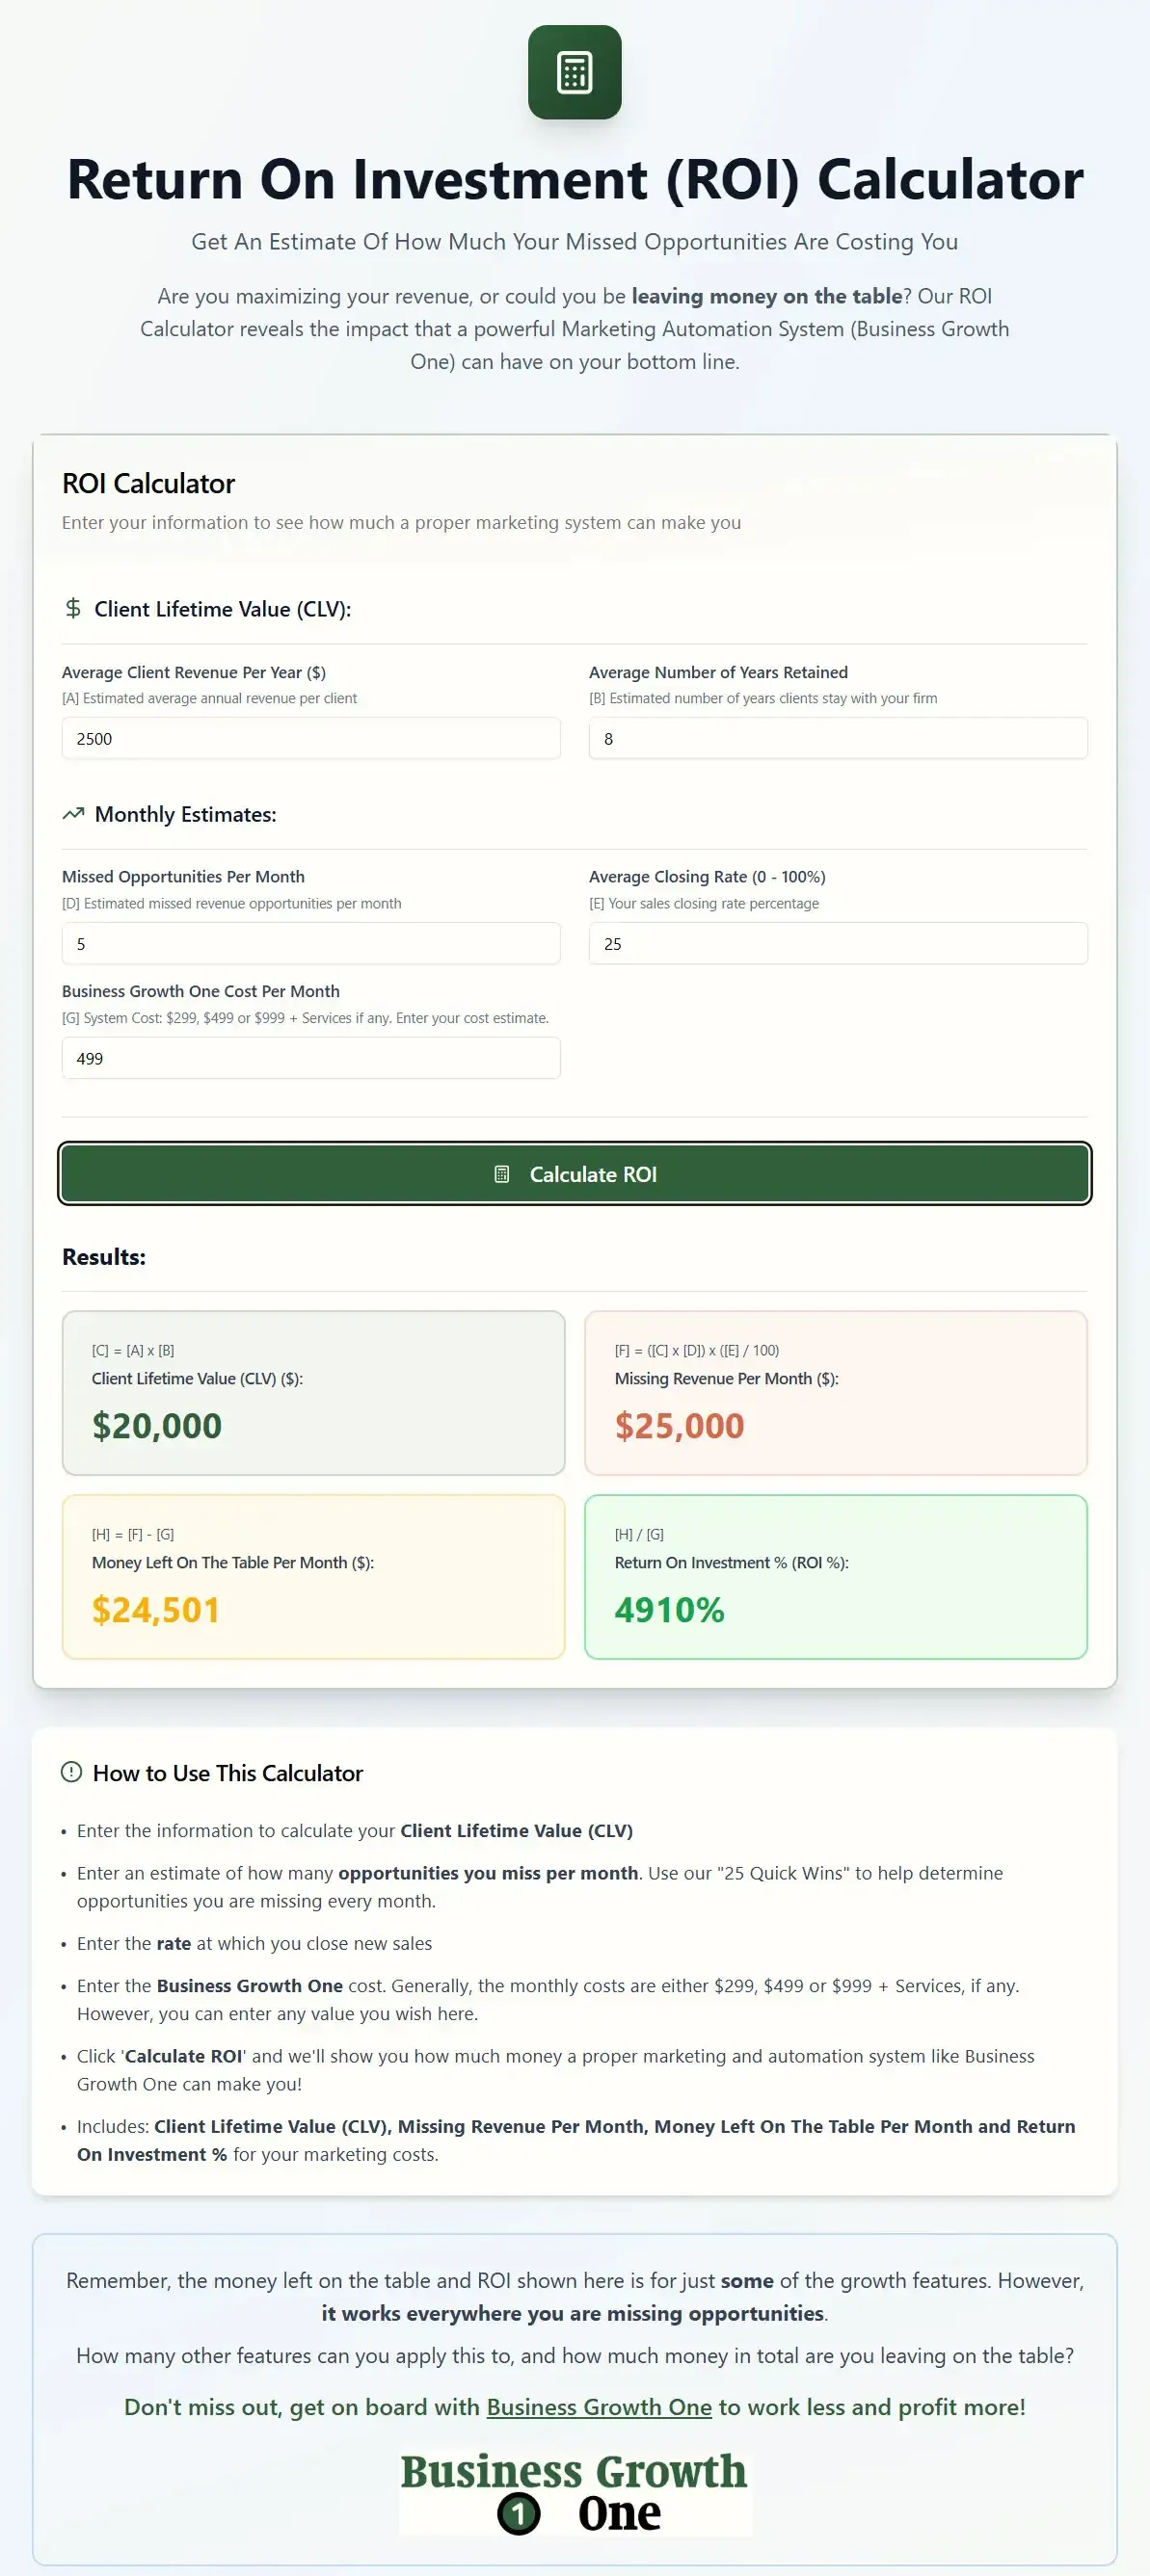
Task: Click the calculator icon inside the Calculate ROI button
Action: coord(500,1173)
